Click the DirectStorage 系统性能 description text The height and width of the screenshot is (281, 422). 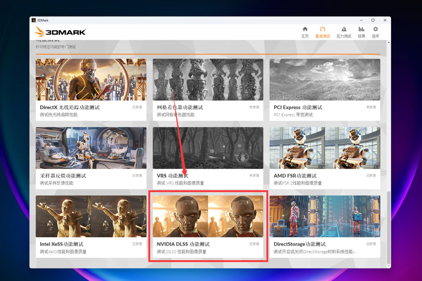[314, 252]
